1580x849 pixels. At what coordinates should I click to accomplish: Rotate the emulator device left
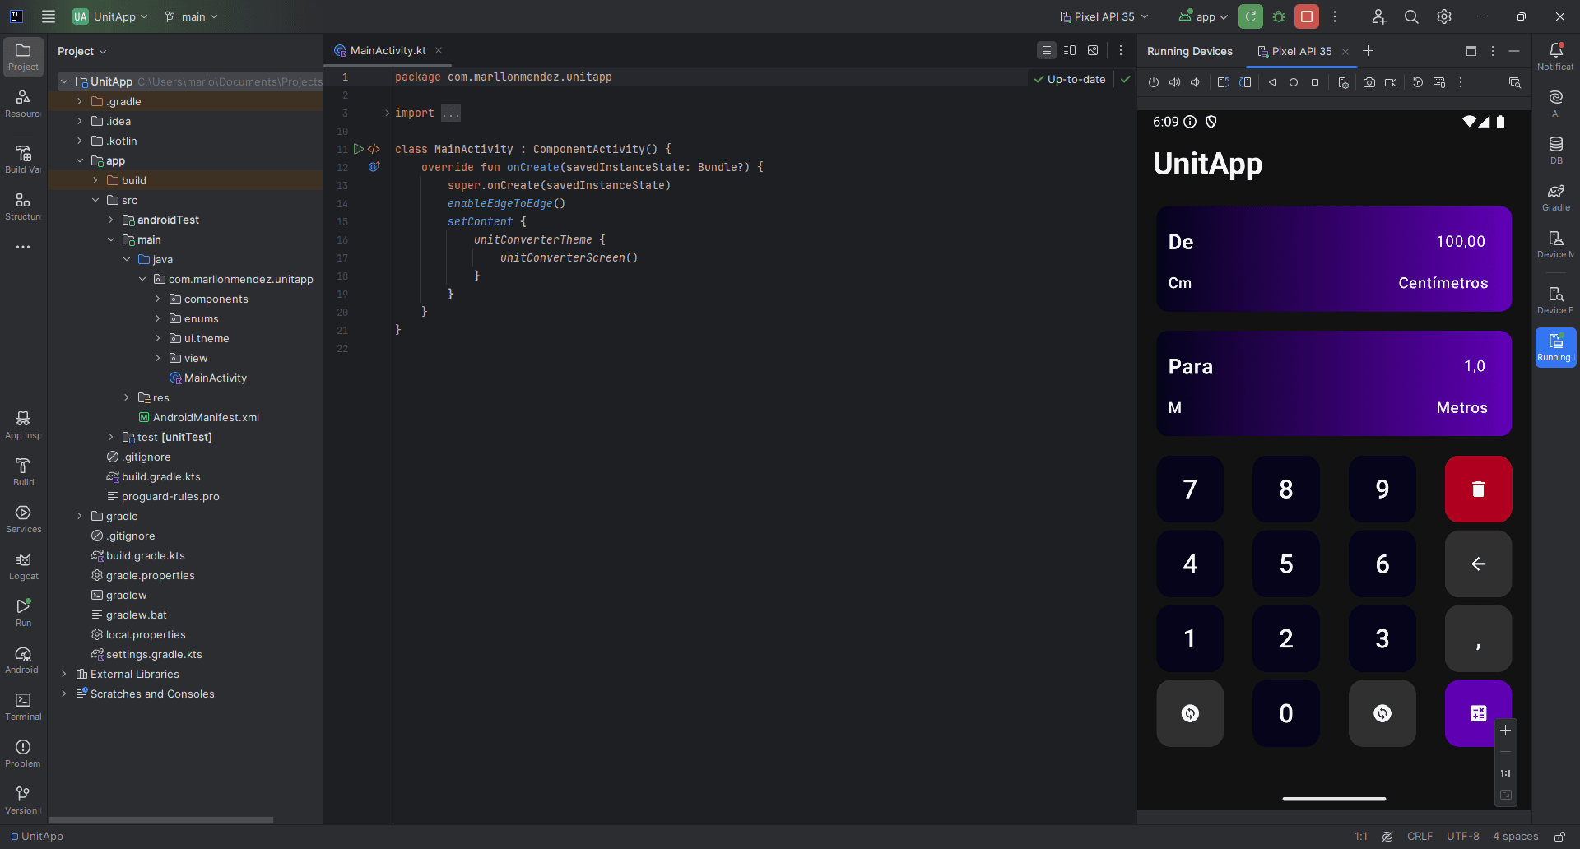pos(1223,82)
